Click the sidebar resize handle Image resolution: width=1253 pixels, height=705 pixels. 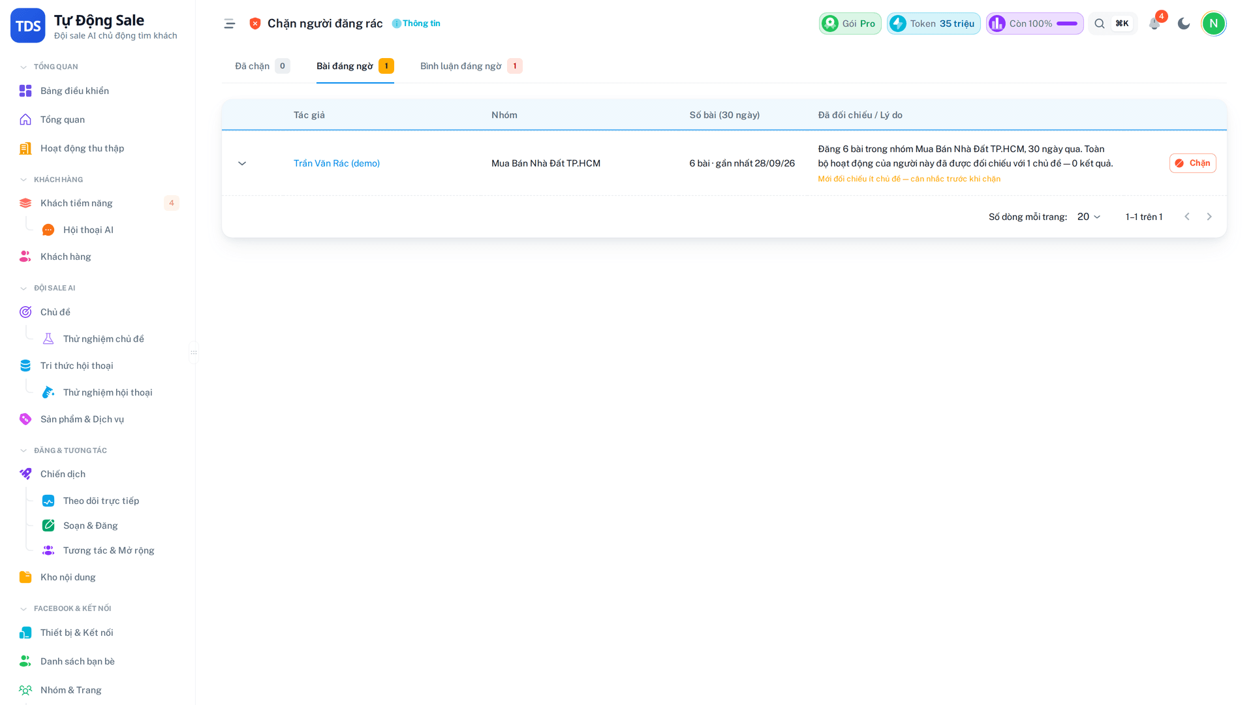tap(194, 352)
